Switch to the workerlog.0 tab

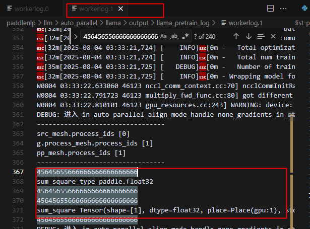click(31, 9)
